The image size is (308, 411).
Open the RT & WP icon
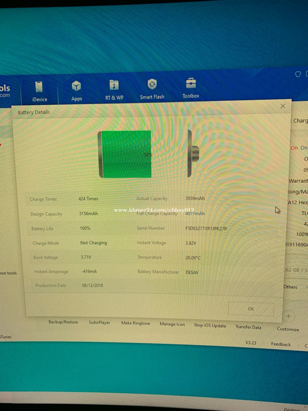114,85
